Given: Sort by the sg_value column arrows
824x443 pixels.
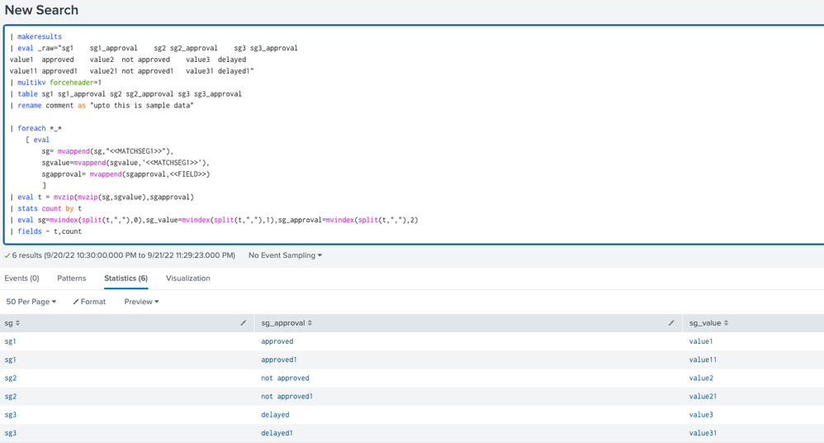Looking at the screenshot, I should pos(727,323).
